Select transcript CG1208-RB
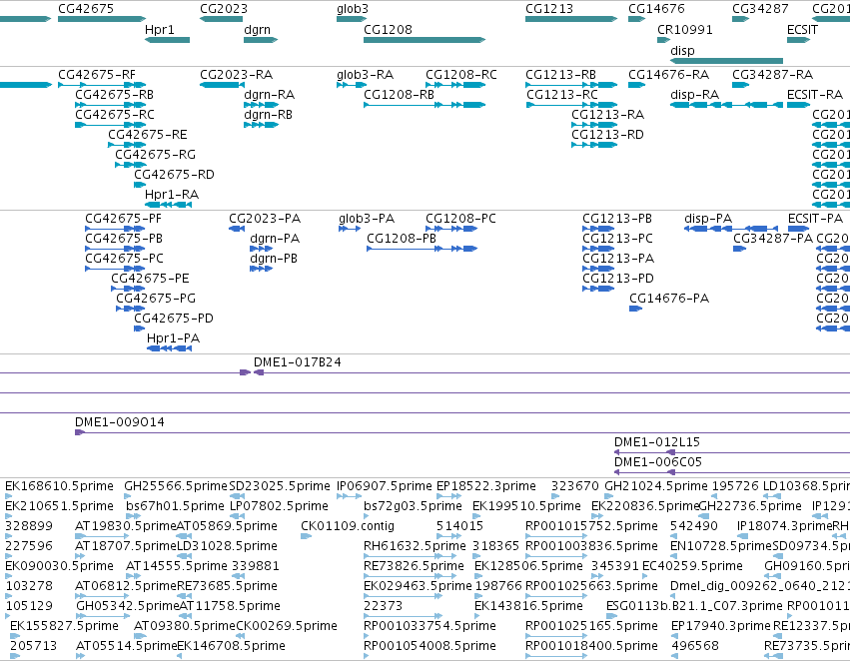850x661 pixels. coord(399,95)
